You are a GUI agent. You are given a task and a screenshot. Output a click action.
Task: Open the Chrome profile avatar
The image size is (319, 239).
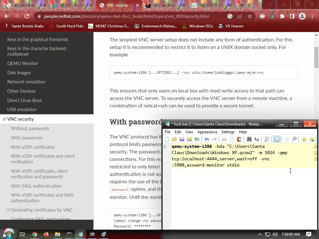302,16
